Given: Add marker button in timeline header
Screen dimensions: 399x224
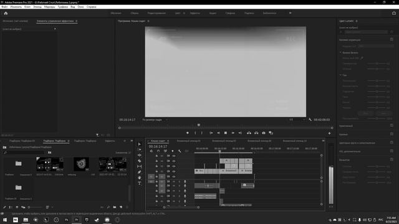Looking at the screenshot, I should coord(172,151).
